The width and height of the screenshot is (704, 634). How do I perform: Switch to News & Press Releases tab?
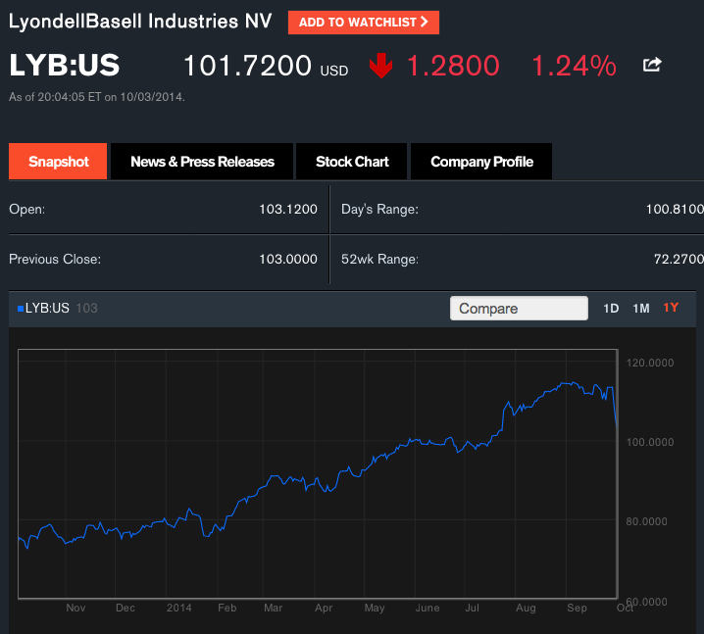(202, 162)
